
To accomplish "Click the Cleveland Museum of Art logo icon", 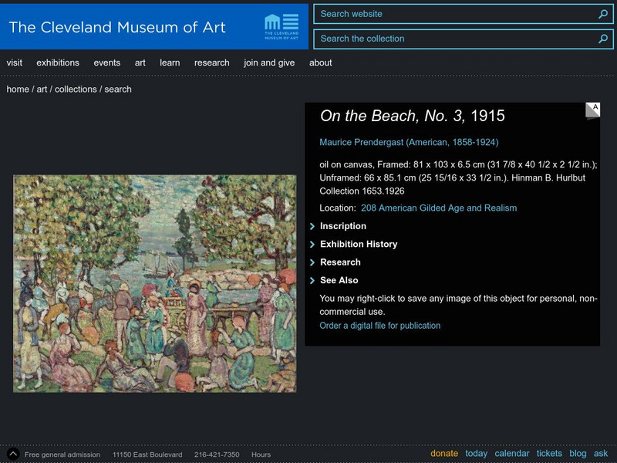I will (x=281, y=26).
